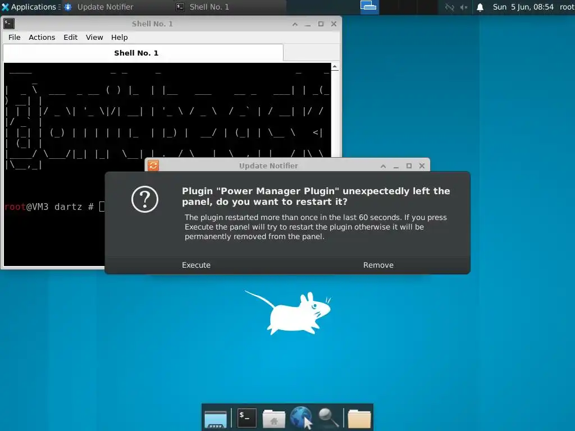Image resolution: width=575 pixels, height=431 pixels.
Task: Close the Shell No. 1 window
Action: coord(334,24)
